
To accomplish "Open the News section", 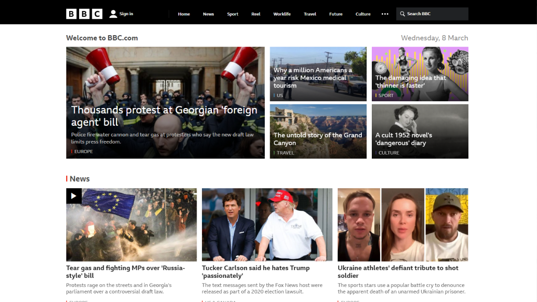I will point(208,14).
